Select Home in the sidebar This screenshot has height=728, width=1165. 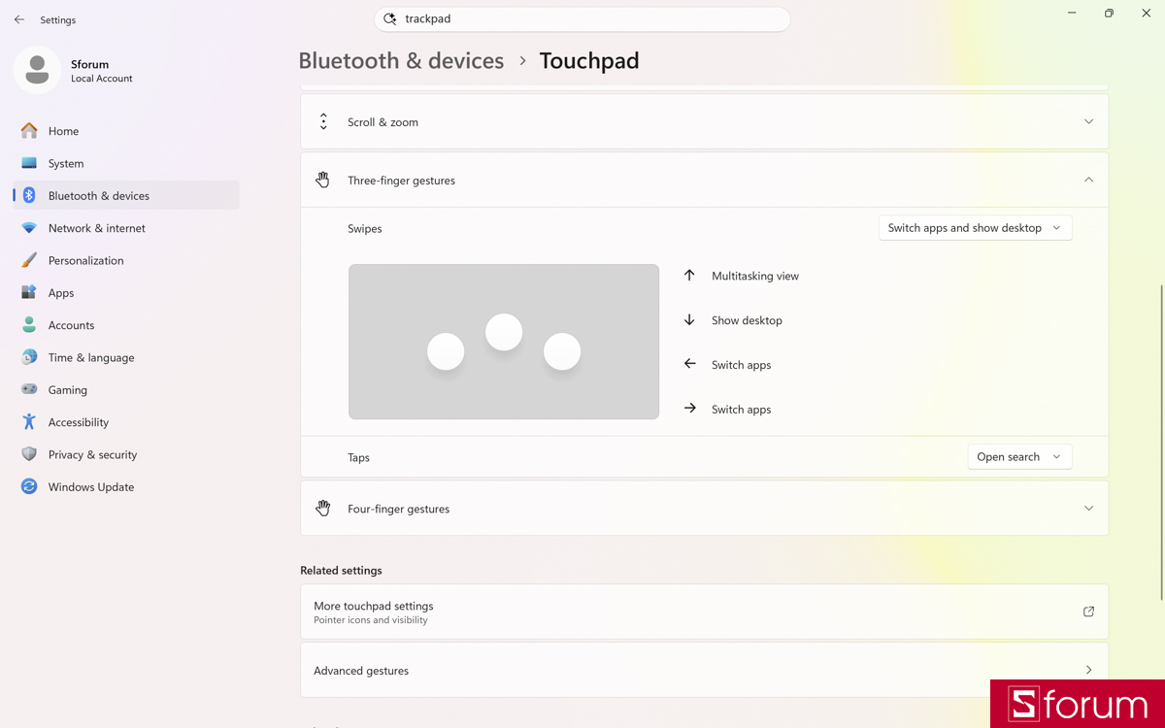point(126,131)
